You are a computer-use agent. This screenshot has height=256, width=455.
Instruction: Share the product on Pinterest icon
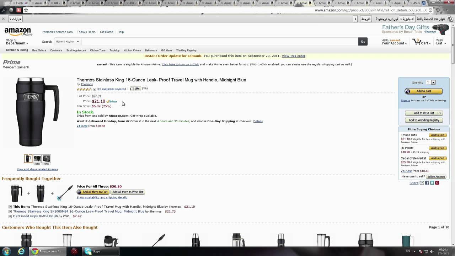(x=437, y=183)
